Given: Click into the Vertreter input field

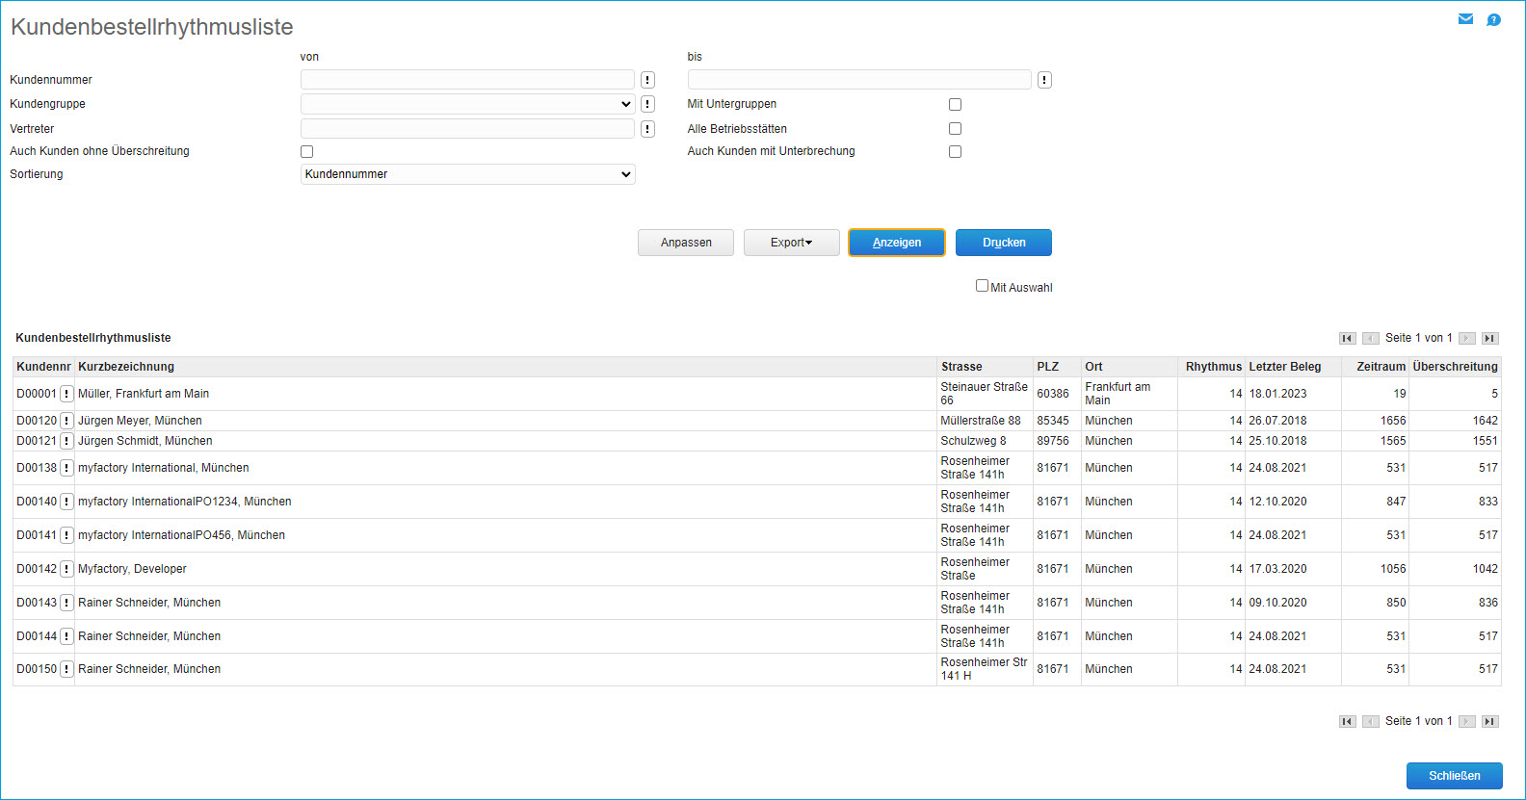Looking at the screenshot, I should point(467,129).
